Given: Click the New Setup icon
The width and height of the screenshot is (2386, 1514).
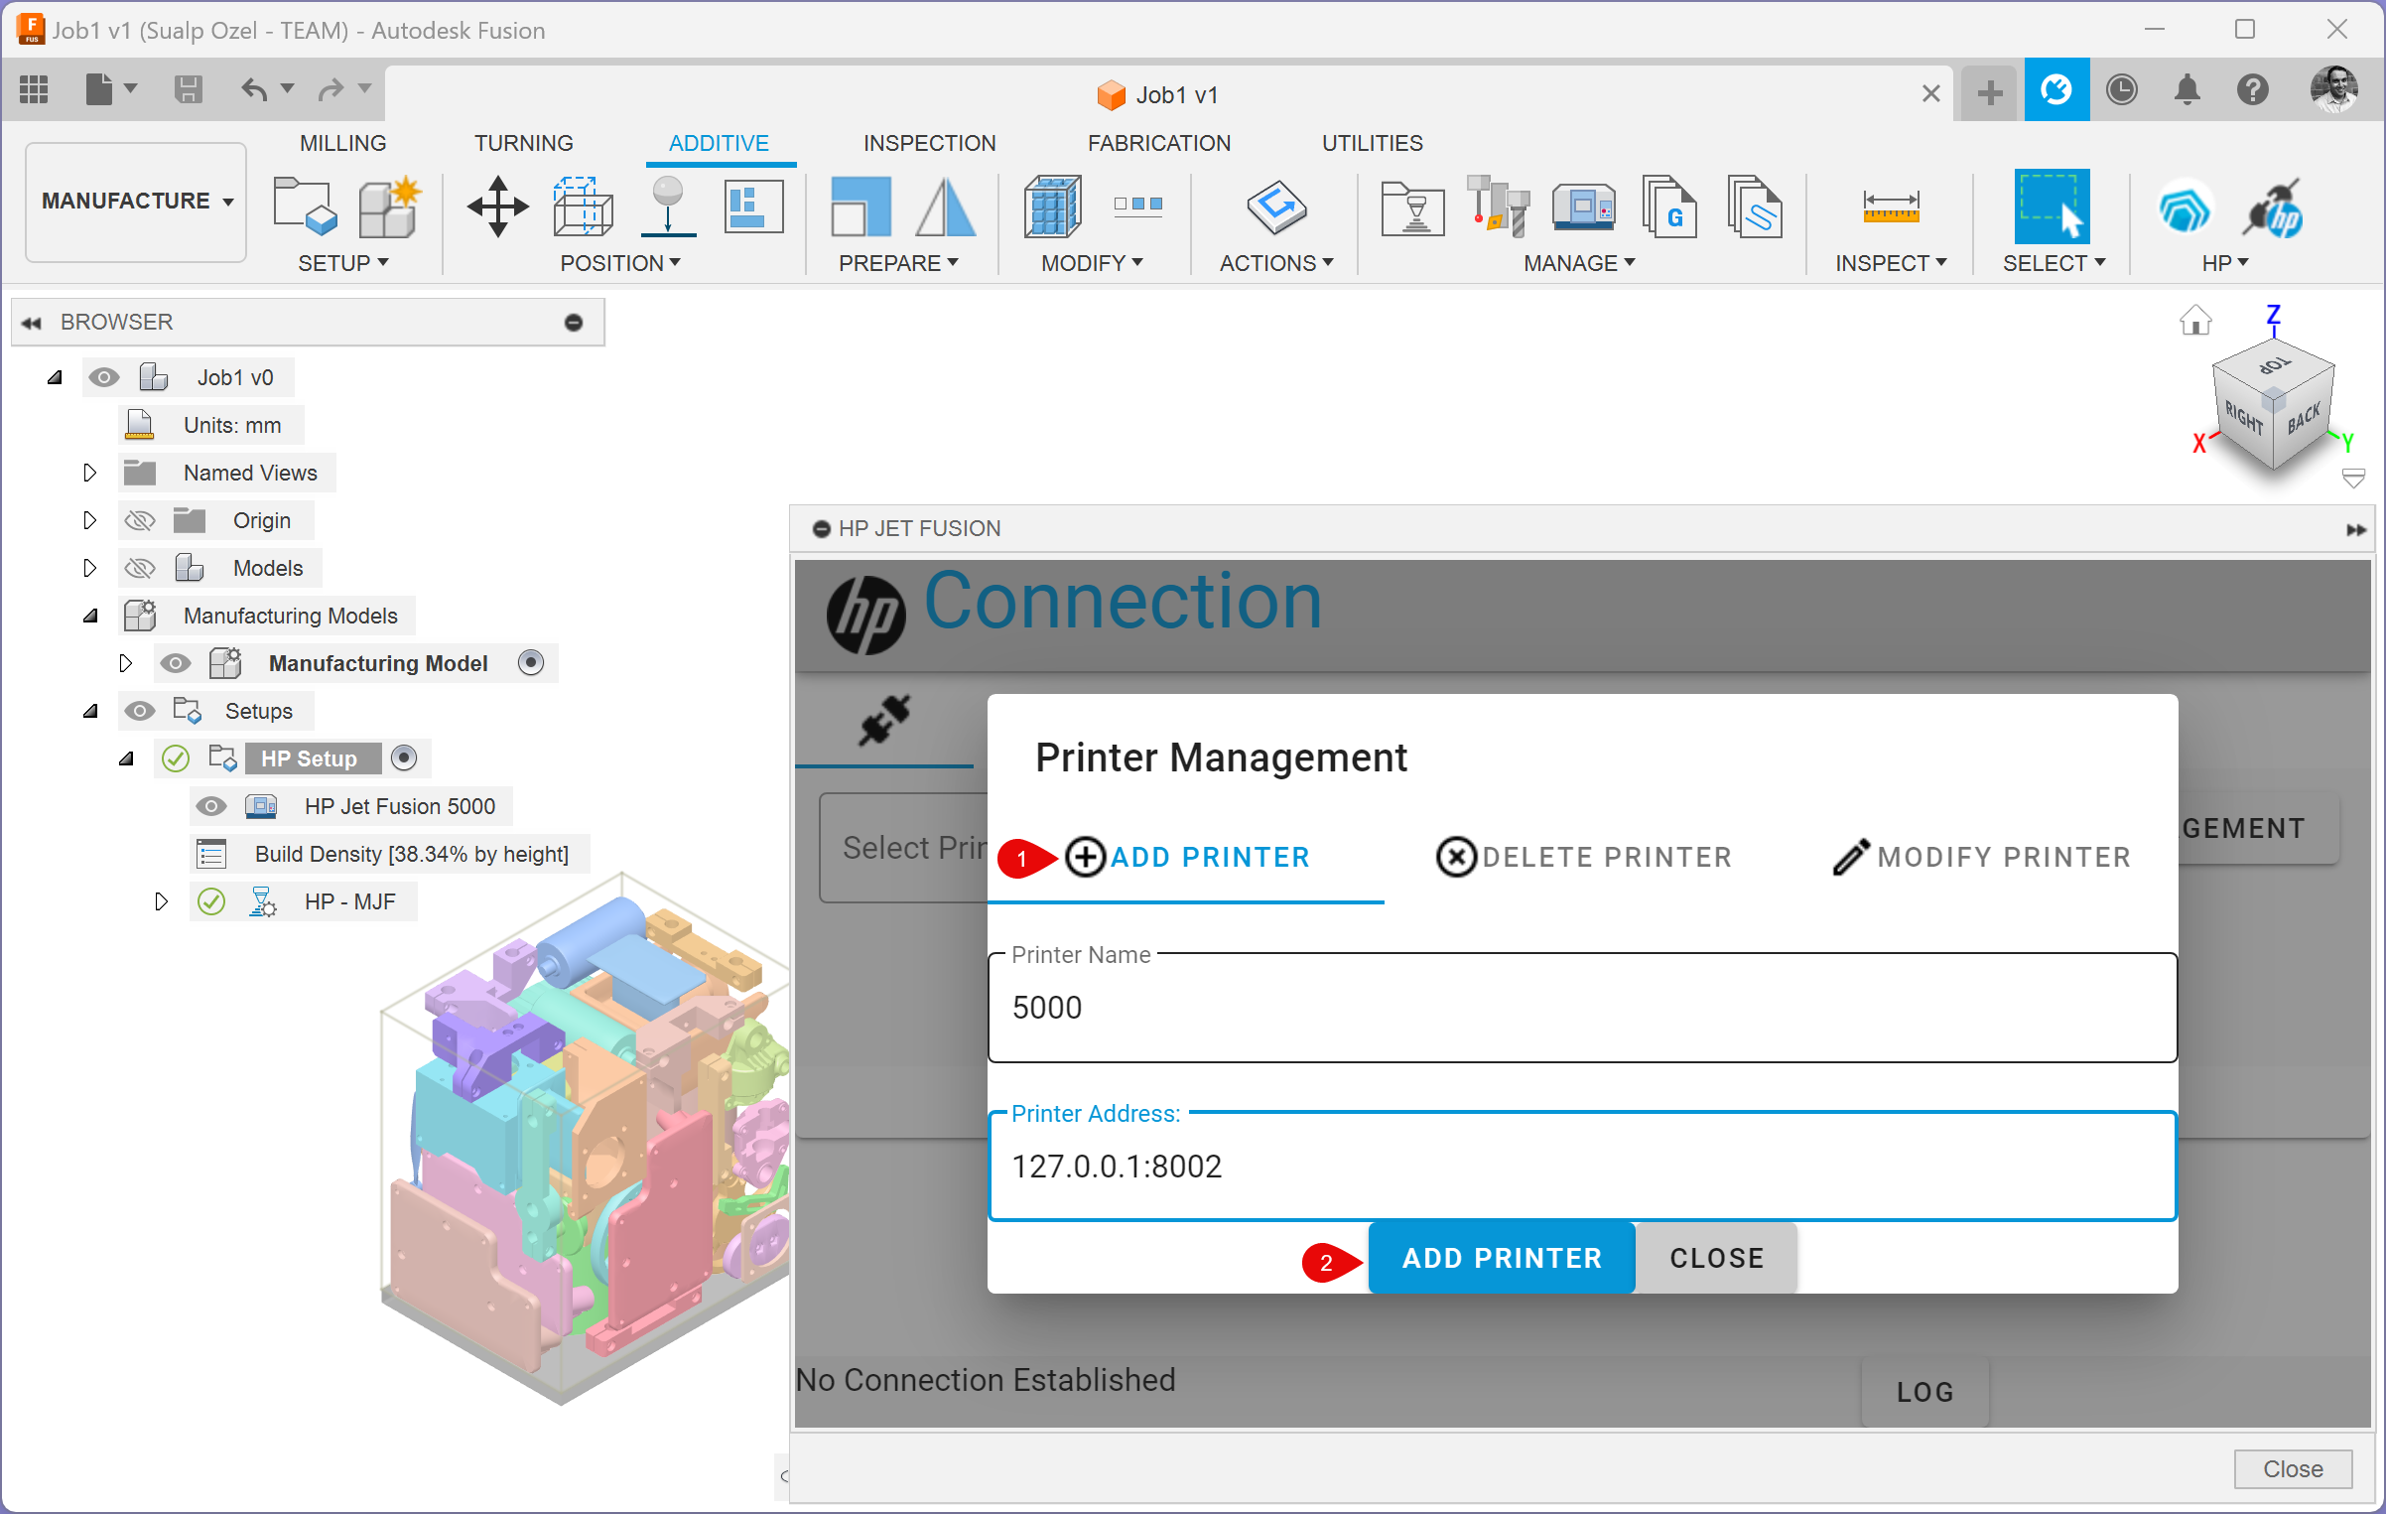Looking at the screenshot, I should pos(305,206).
